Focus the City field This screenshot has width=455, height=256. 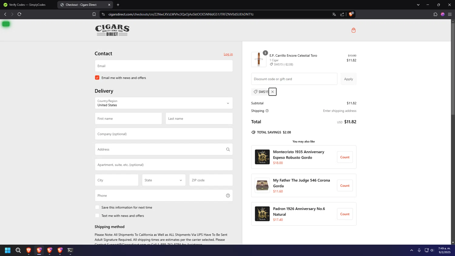pyautogui.click(x=116, y=180)
